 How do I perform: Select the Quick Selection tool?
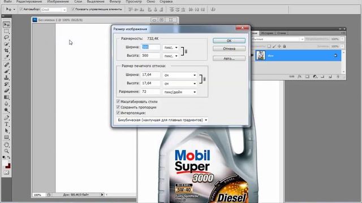coord(6,44)
